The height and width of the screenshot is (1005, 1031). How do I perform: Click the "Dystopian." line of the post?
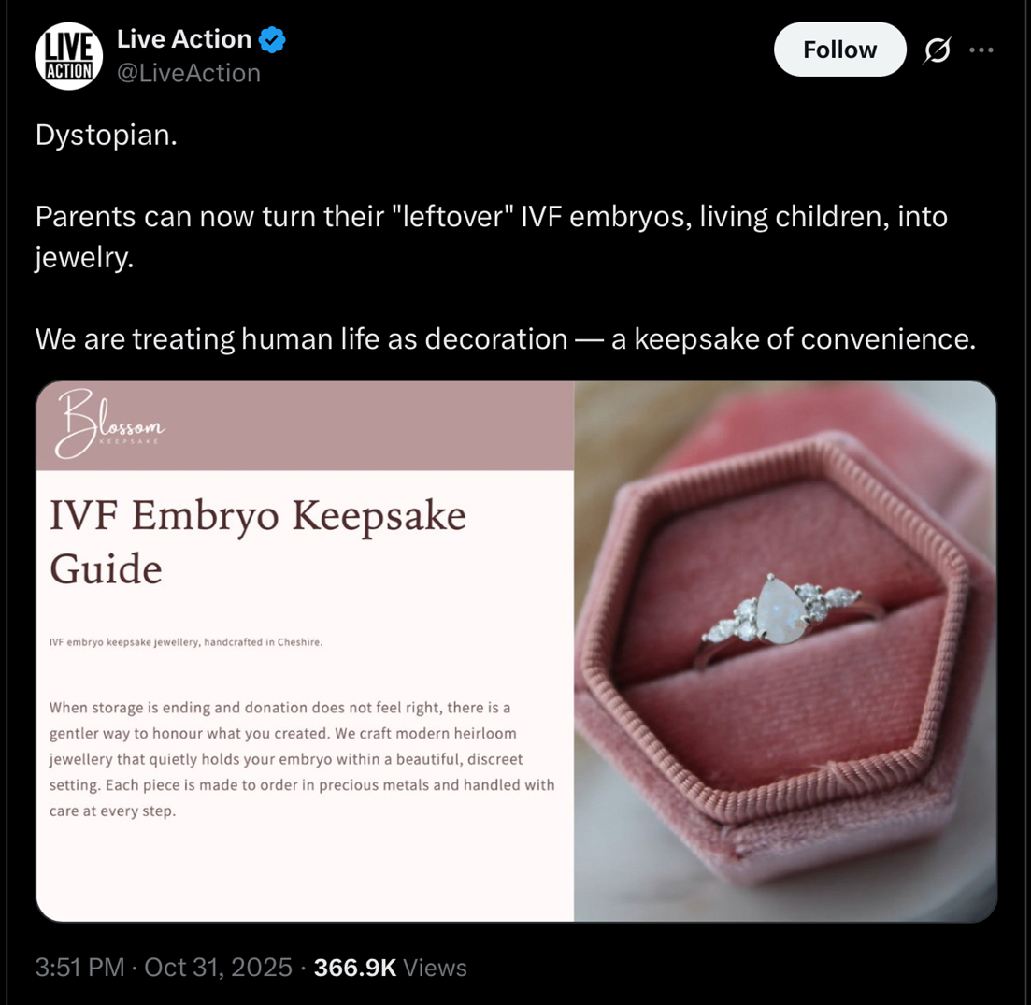click(x=106, y=136)
